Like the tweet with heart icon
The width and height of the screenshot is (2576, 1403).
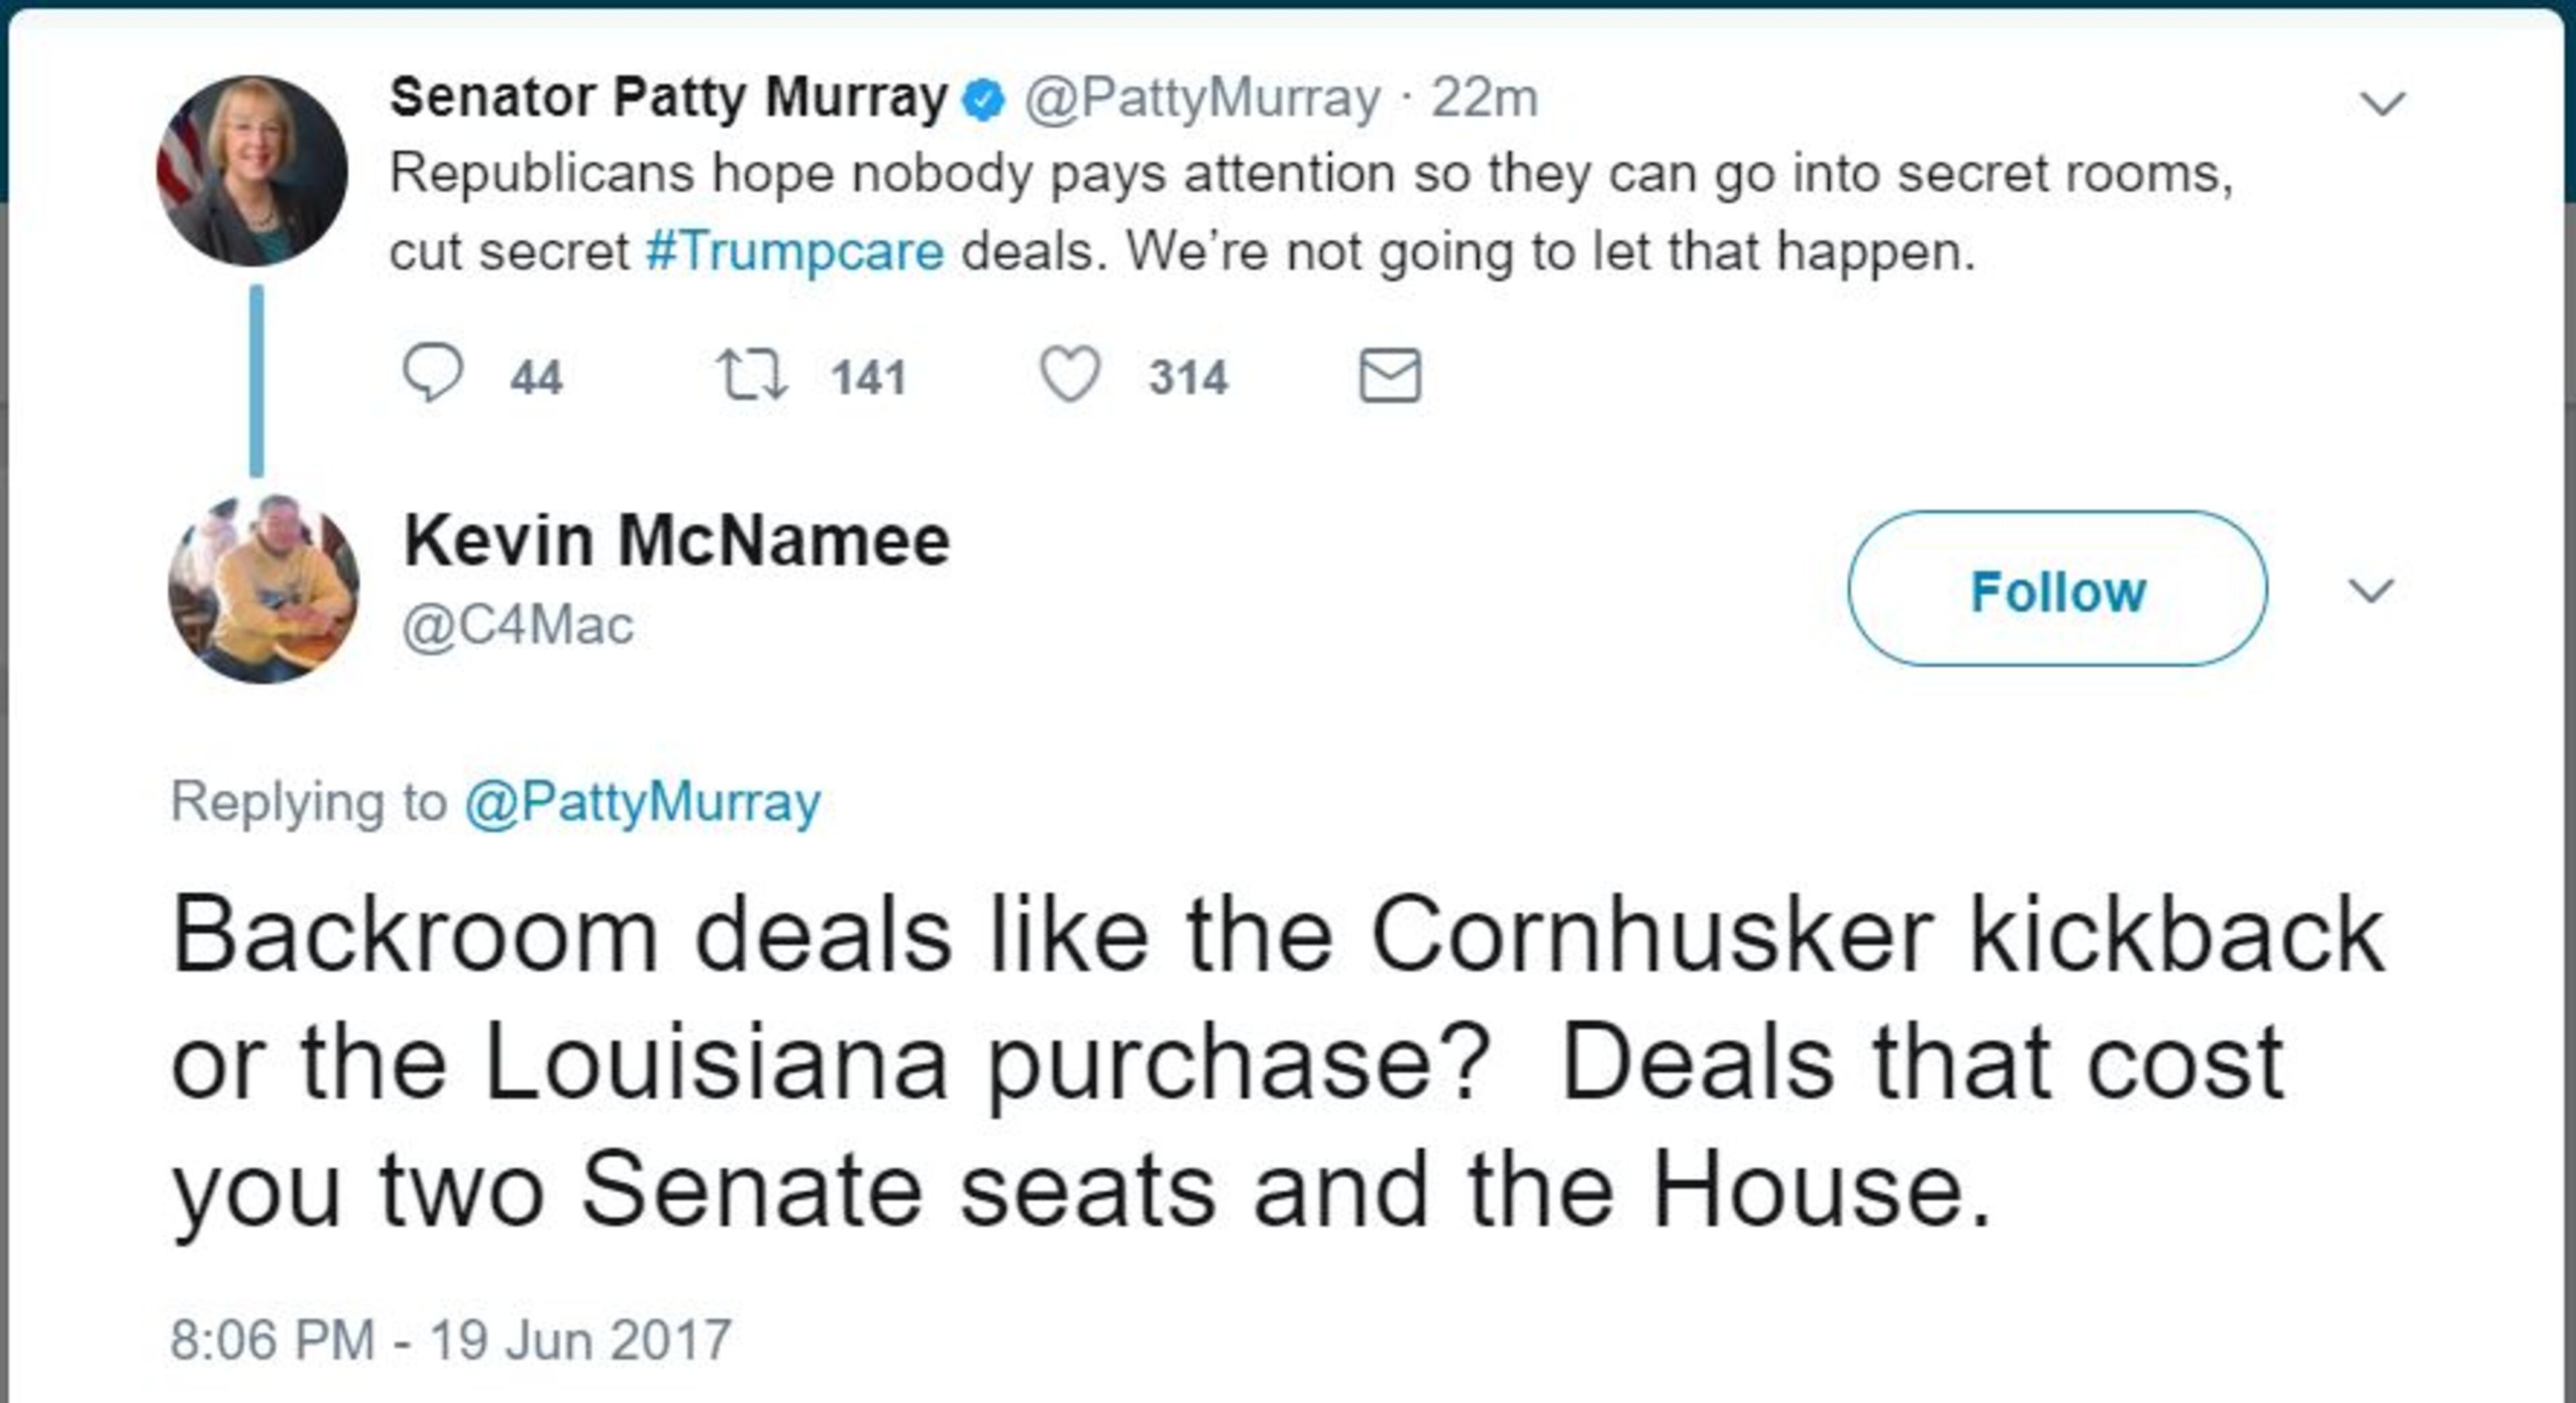click(x=1070, y=375)
